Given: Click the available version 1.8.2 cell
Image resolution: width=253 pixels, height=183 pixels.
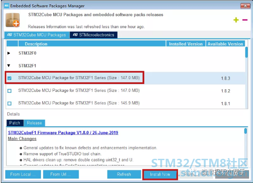Looking at the screenshot, I should point(225,91).
